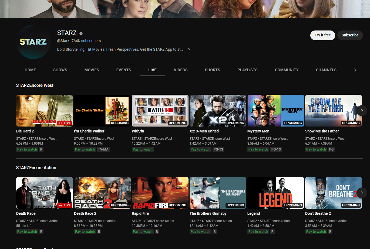Expand the channel description with the arrow
Viewport: 370px width, 249px height.
click(x=189, y=50)
